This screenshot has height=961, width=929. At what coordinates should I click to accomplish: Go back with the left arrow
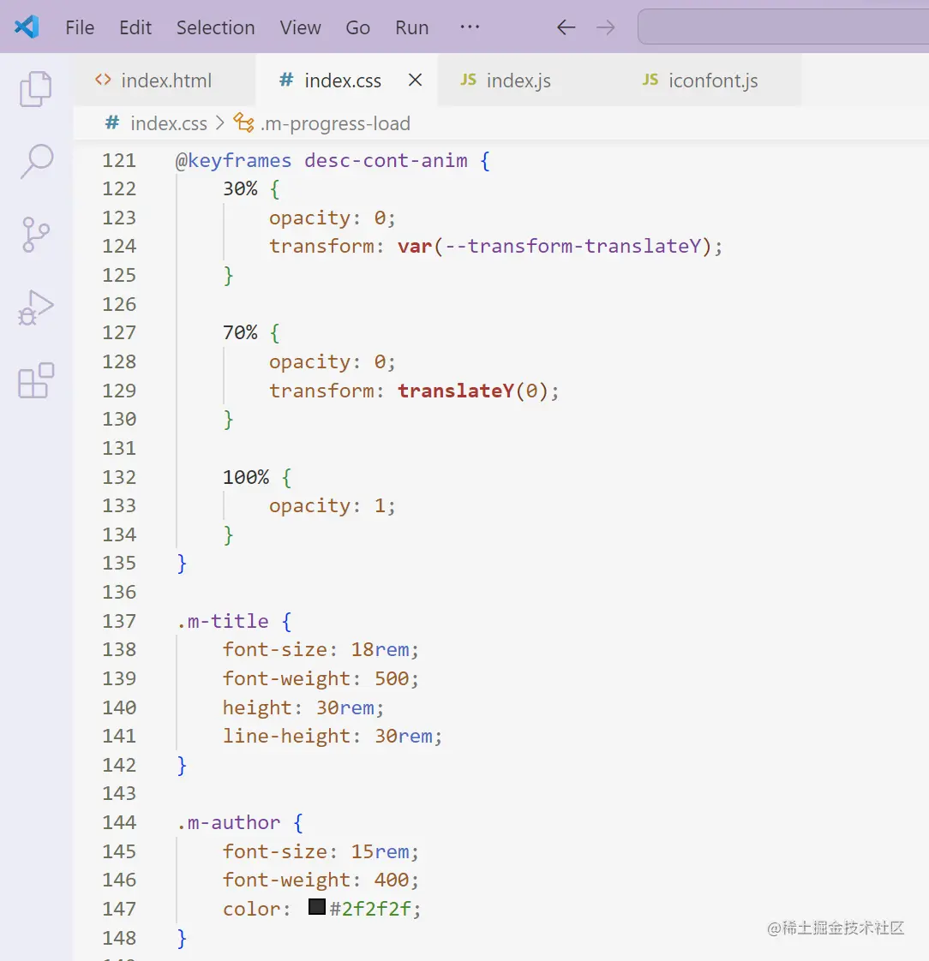pos(566,27)
